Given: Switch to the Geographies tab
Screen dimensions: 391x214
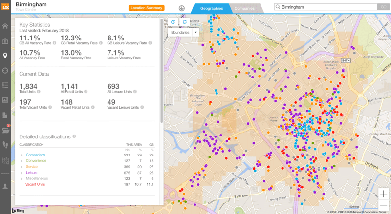Looking at the screenshot, I should [x=212, y=8].
